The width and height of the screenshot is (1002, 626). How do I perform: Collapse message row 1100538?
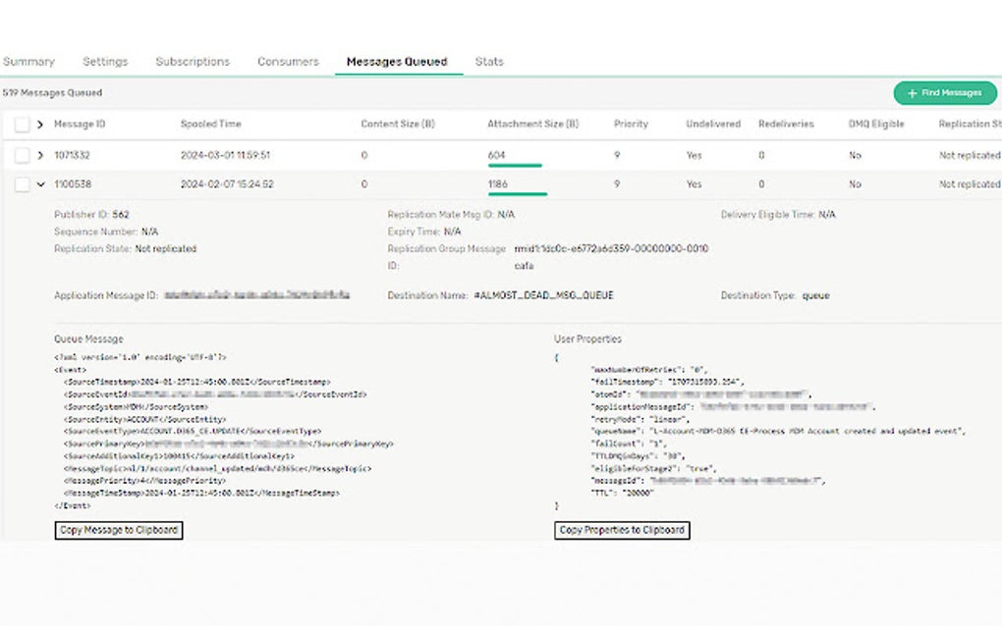pyautogui.click(x=41, y=184)
